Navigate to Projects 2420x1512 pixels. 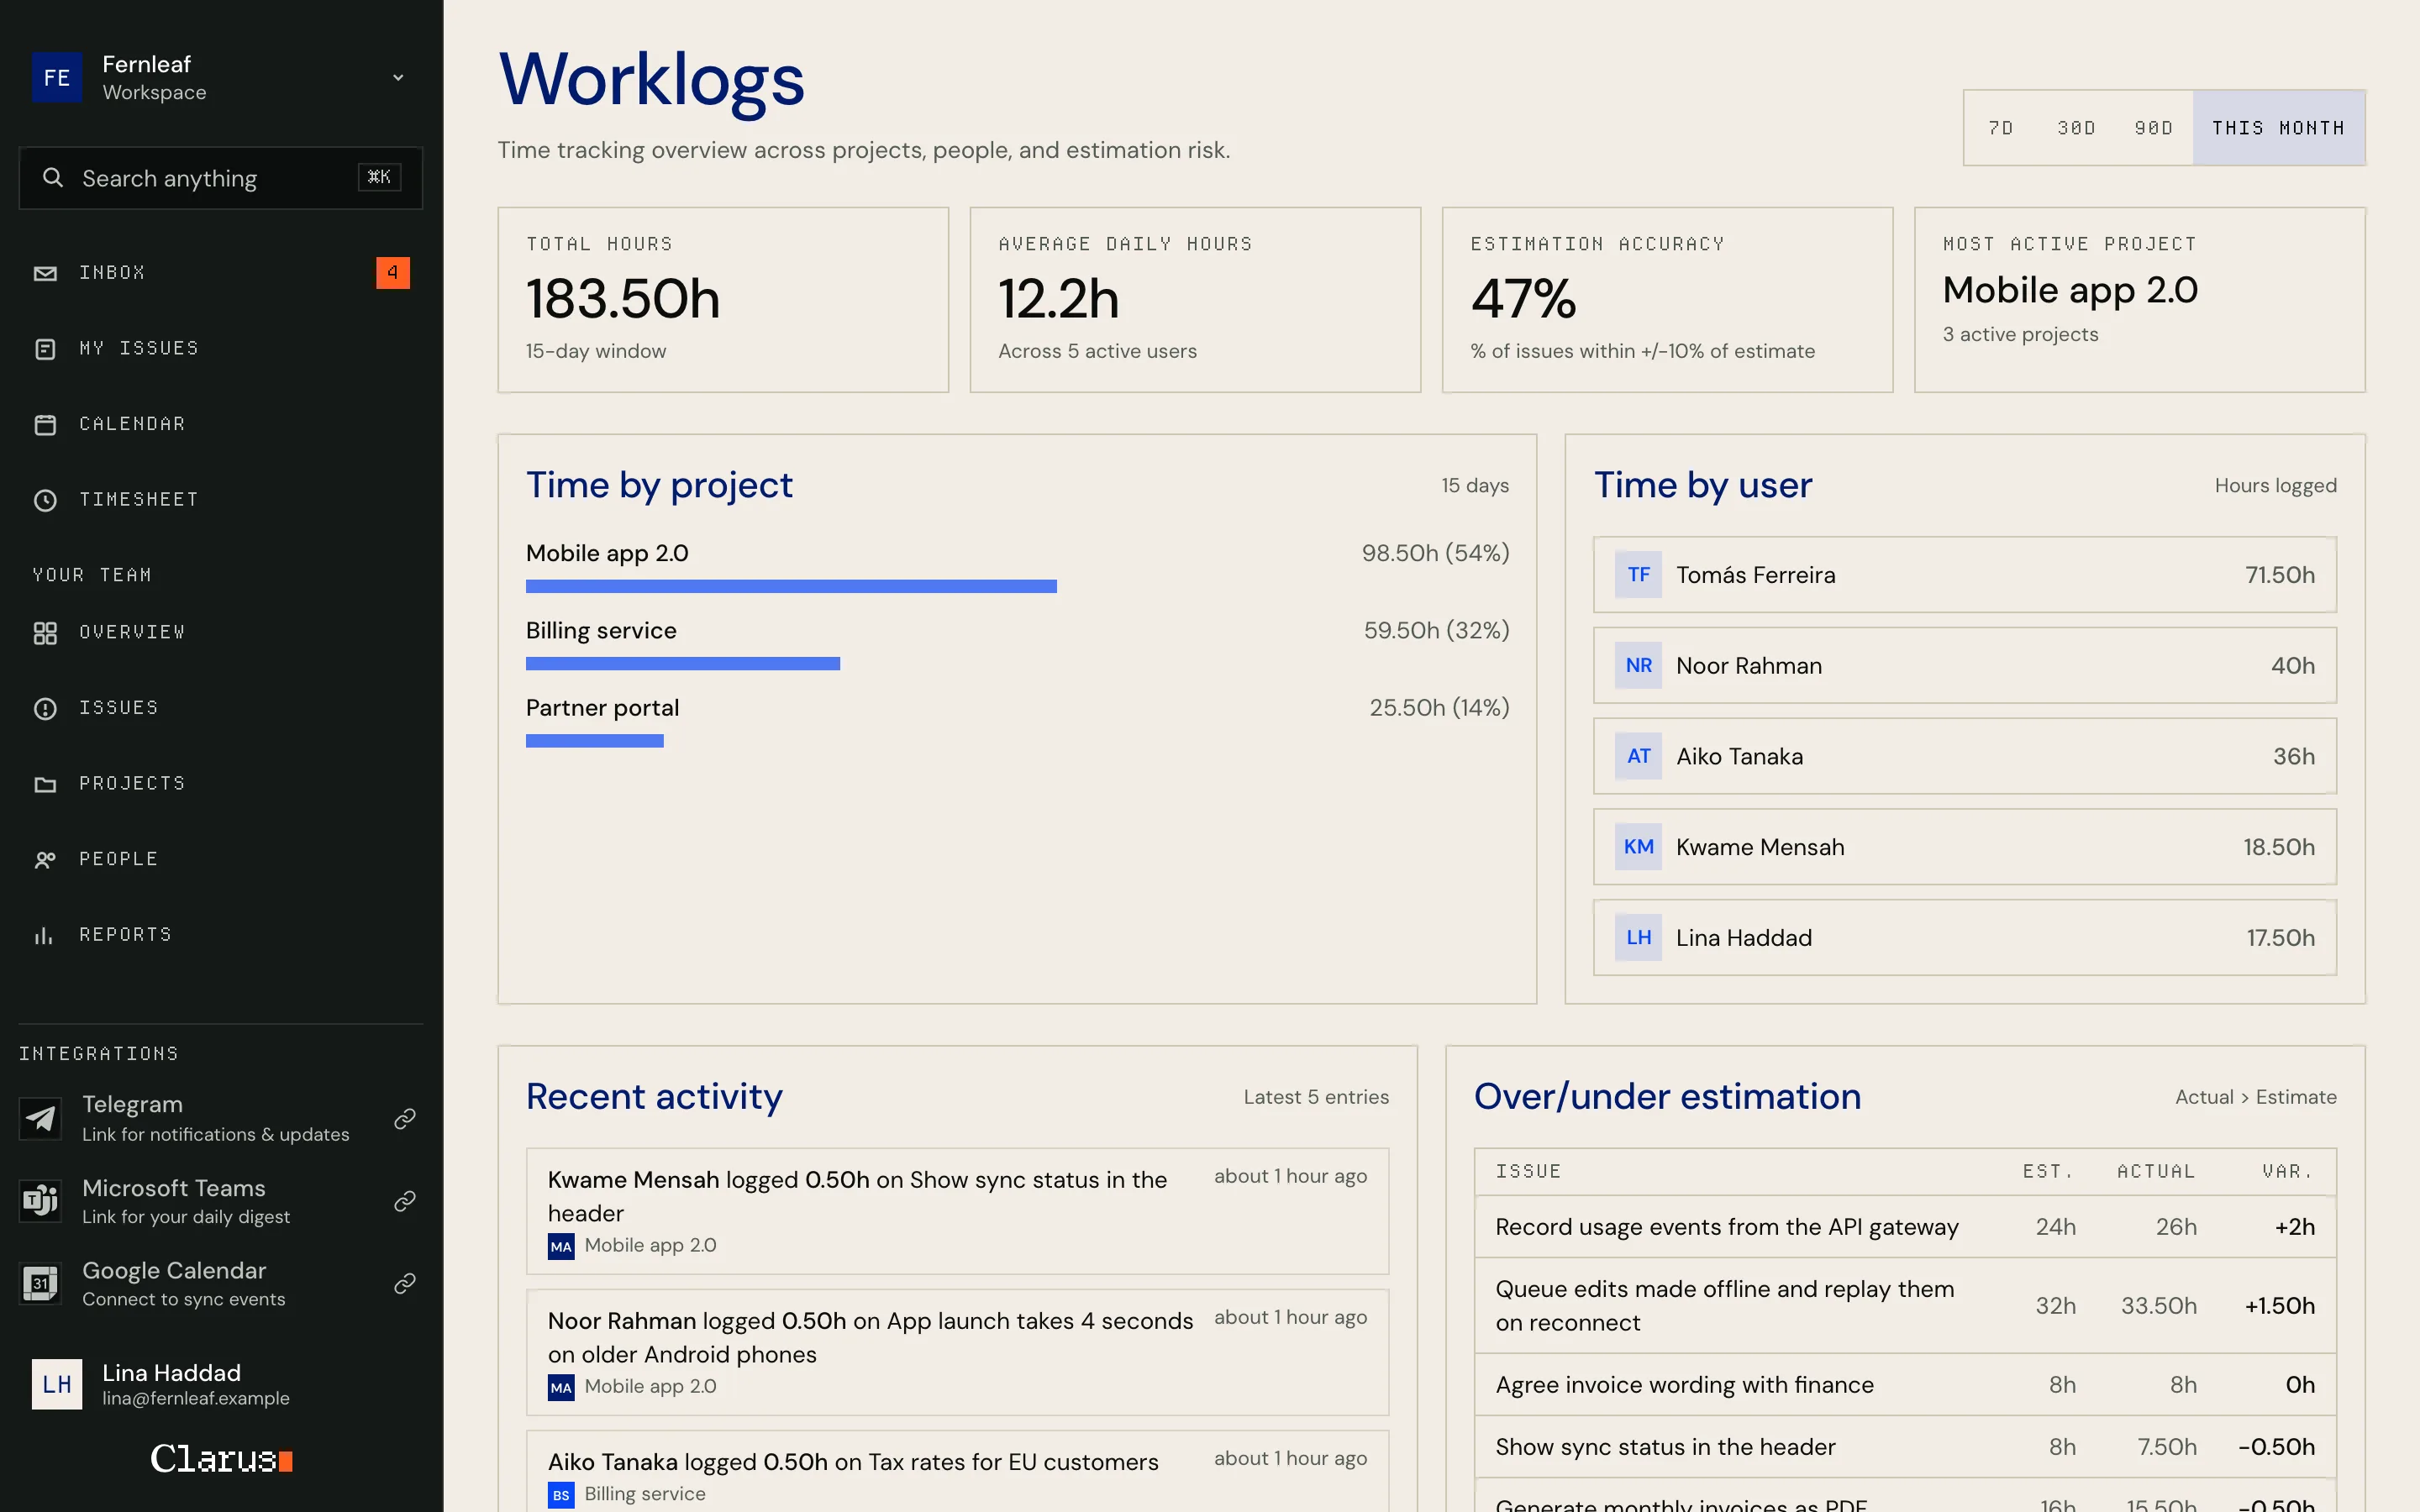(x=221, y=784)
